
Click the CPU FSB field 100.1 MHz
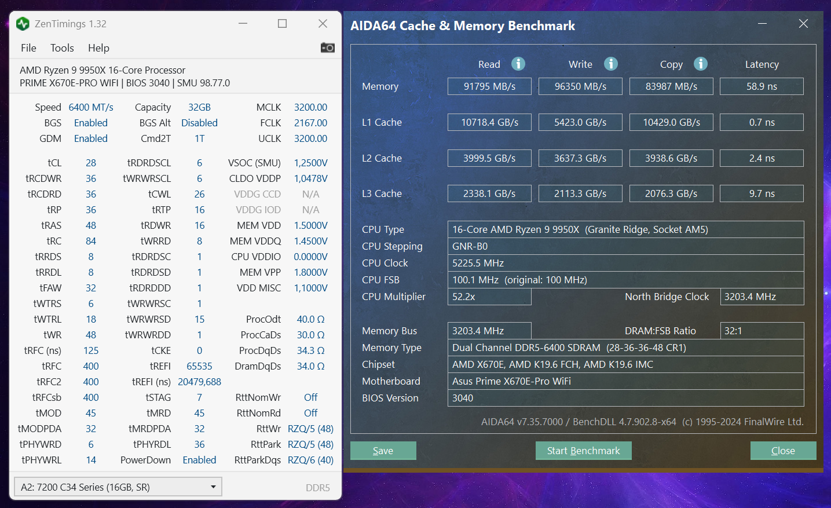pyautogui.click(x=625, y=280)
